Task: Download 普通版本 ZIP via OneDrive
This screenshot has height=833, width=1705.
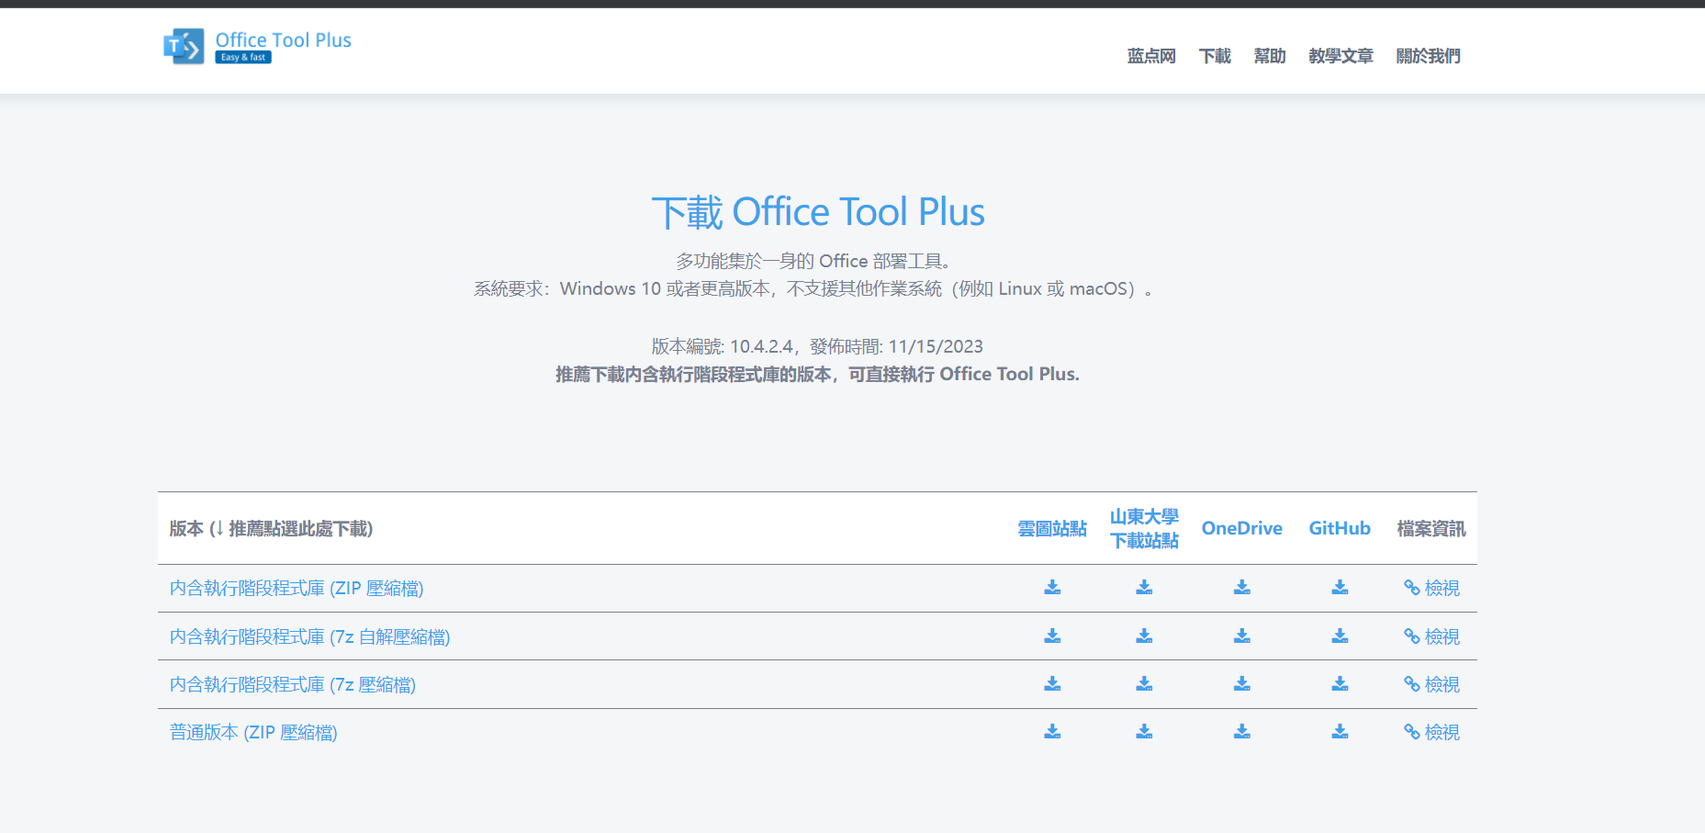Action: (x=1241, y=732)
